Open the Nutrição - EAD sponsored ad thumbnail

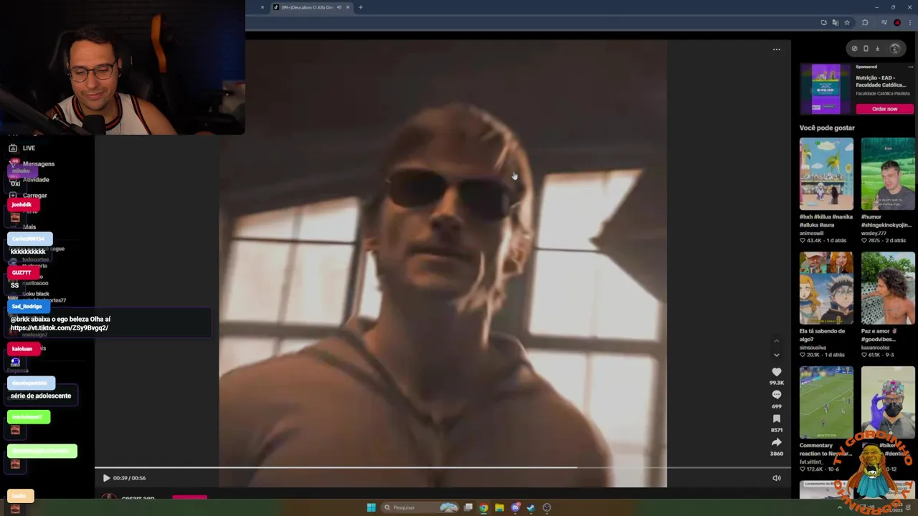pos(825,89)
